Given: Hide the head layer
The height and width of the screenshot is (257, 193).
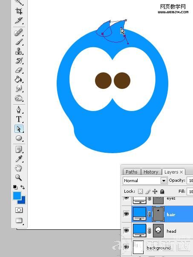Looking at the screenshot, I should 126,231.
